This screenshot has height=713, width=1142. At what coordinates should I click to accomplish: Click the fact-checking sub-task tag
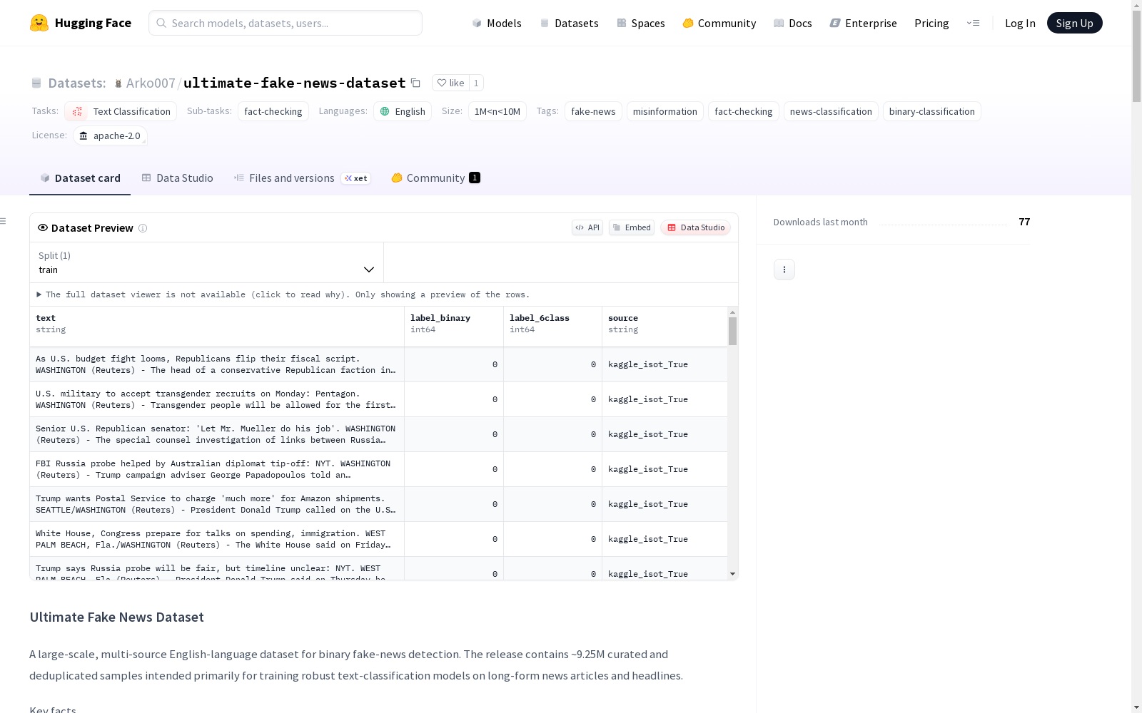click(x=273, y=111)
